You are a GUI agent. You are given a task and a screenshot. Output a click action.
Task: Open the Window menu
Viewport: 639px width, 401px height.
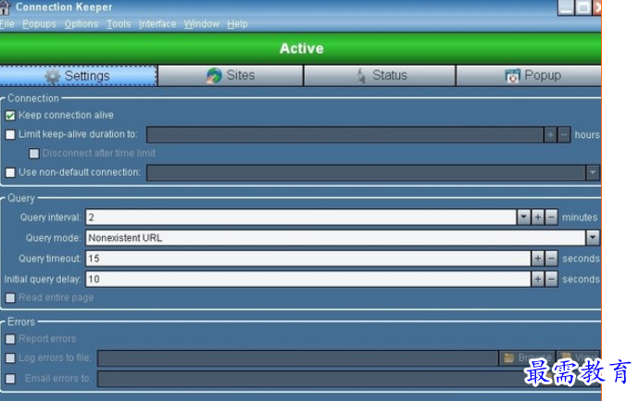coord(201,24)
